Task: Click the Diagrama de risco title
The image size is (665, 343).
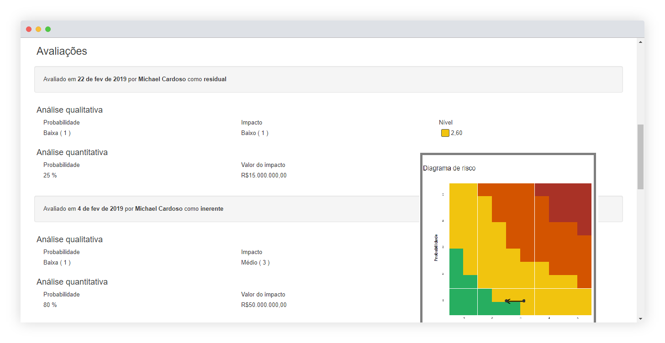Action: [449, 168]
